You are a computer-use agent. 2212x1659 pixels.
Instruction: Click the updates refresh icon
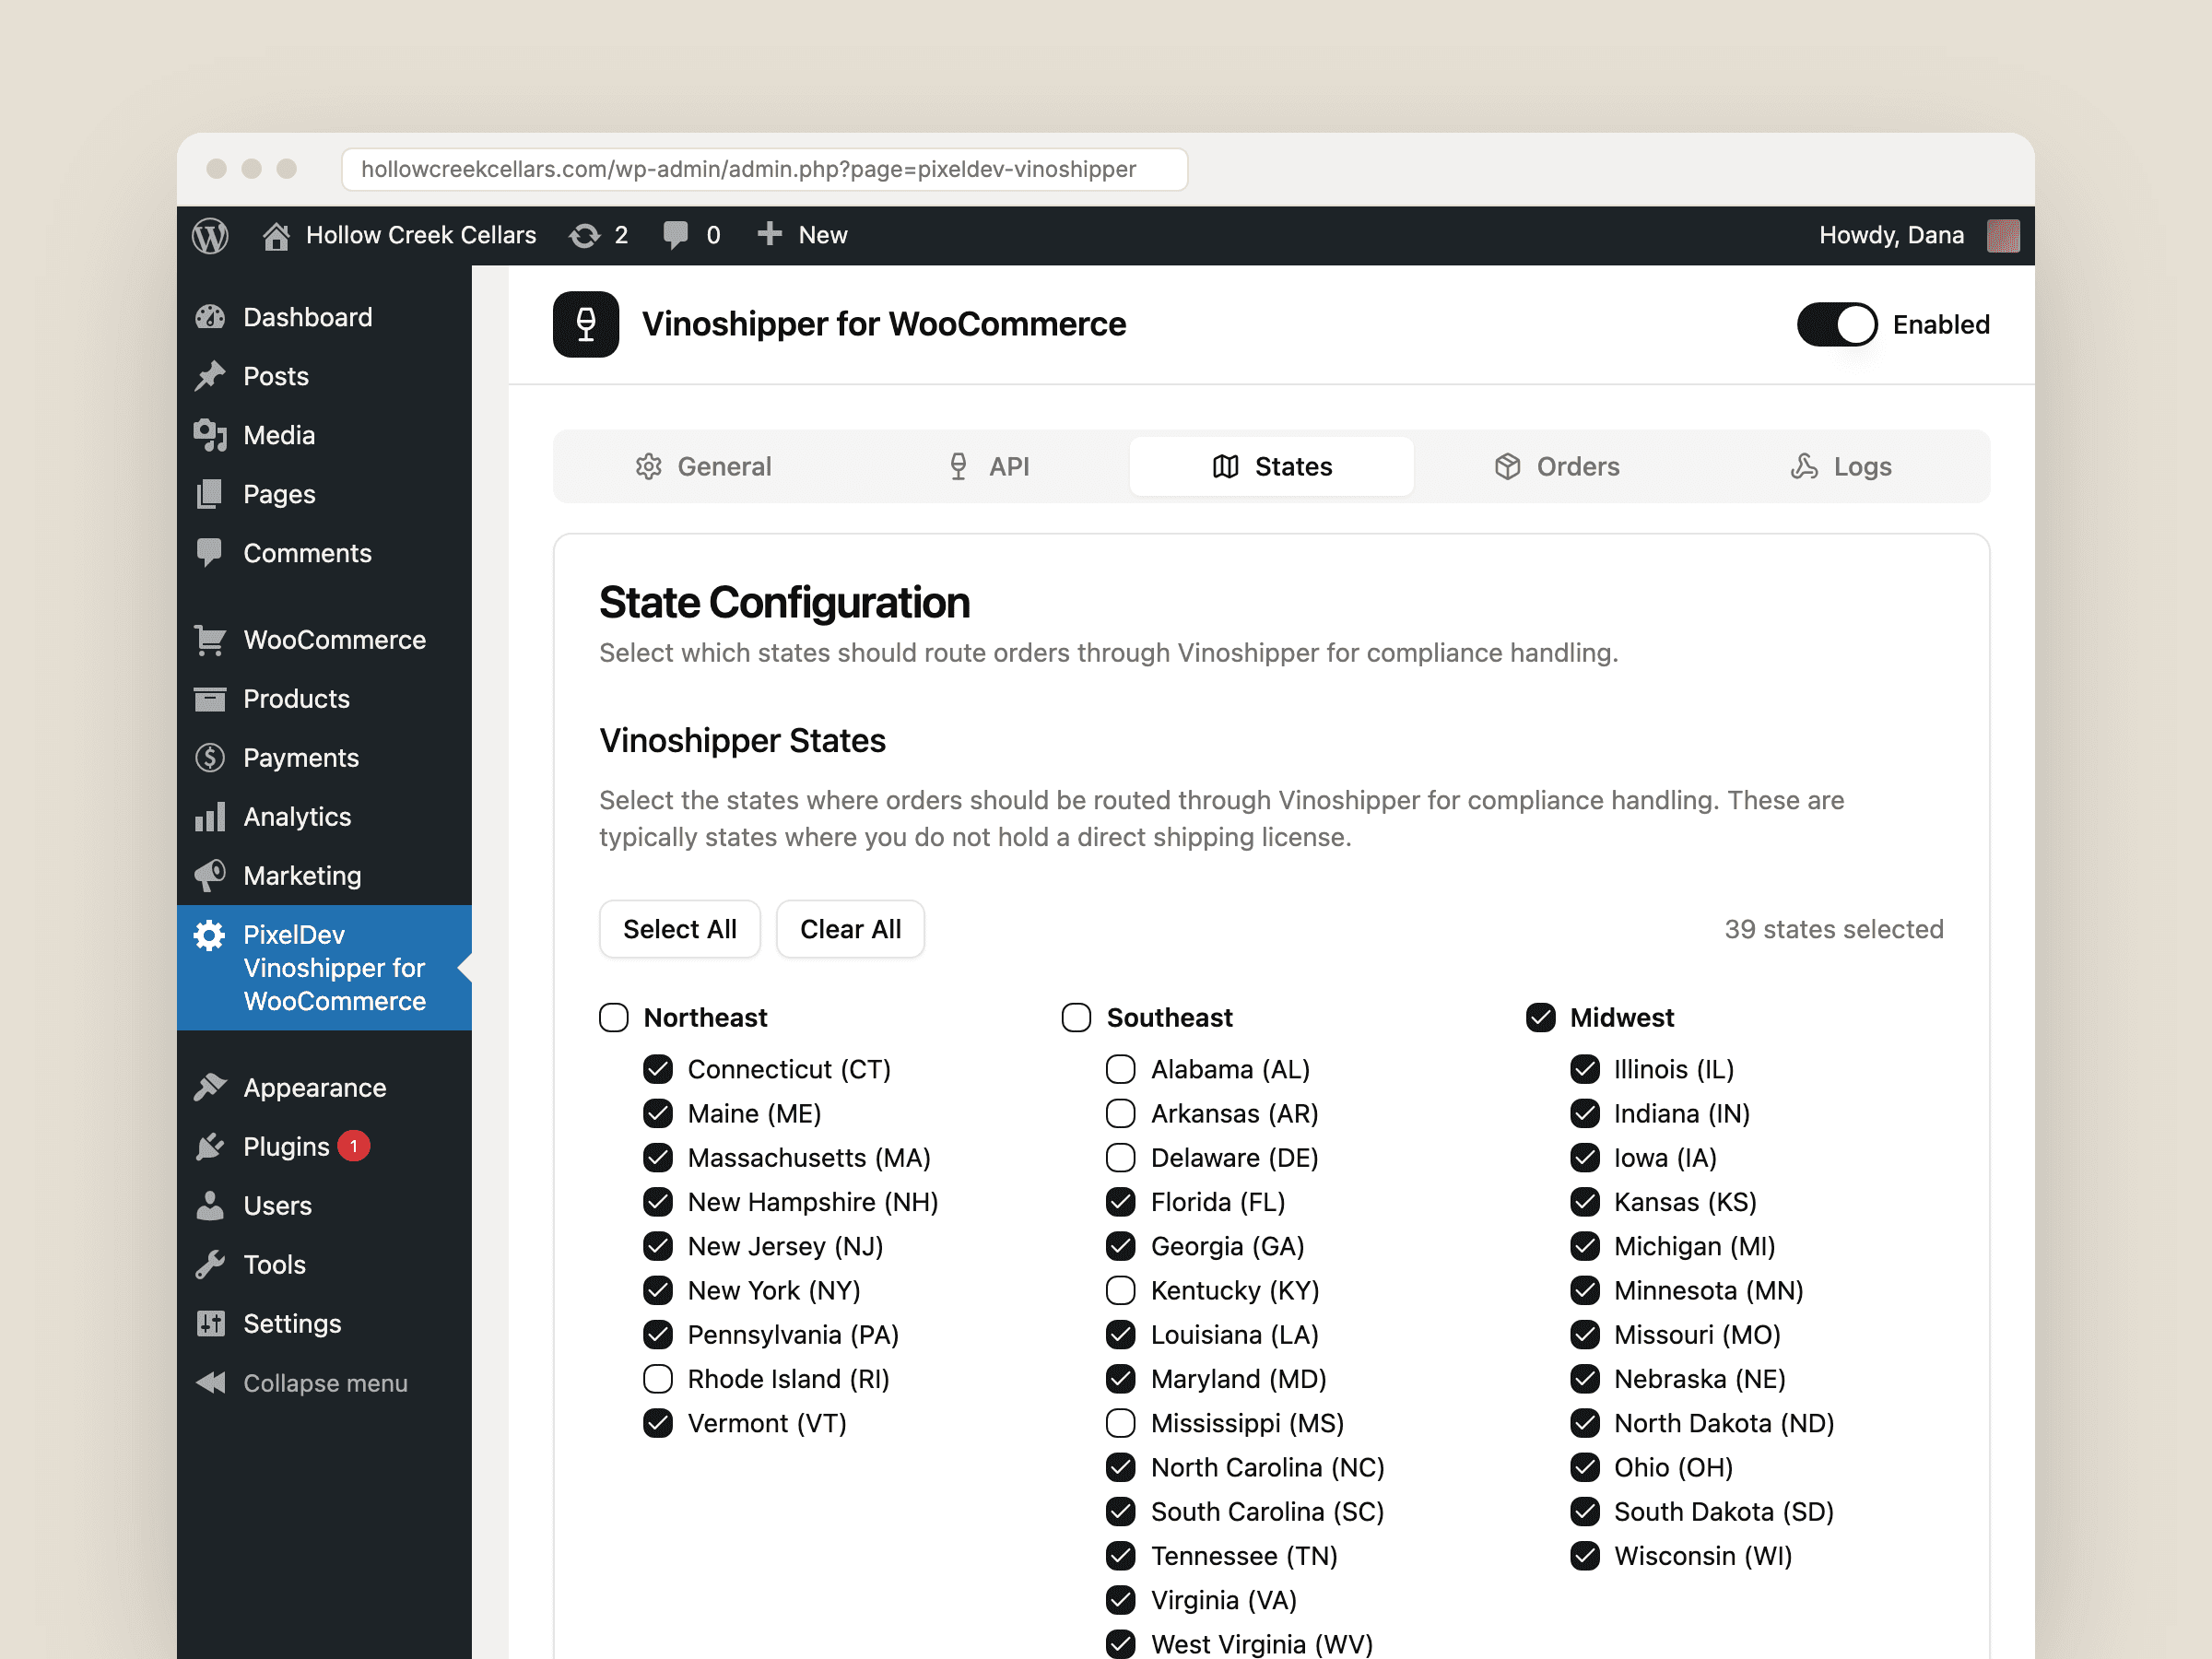coord(585,236)
